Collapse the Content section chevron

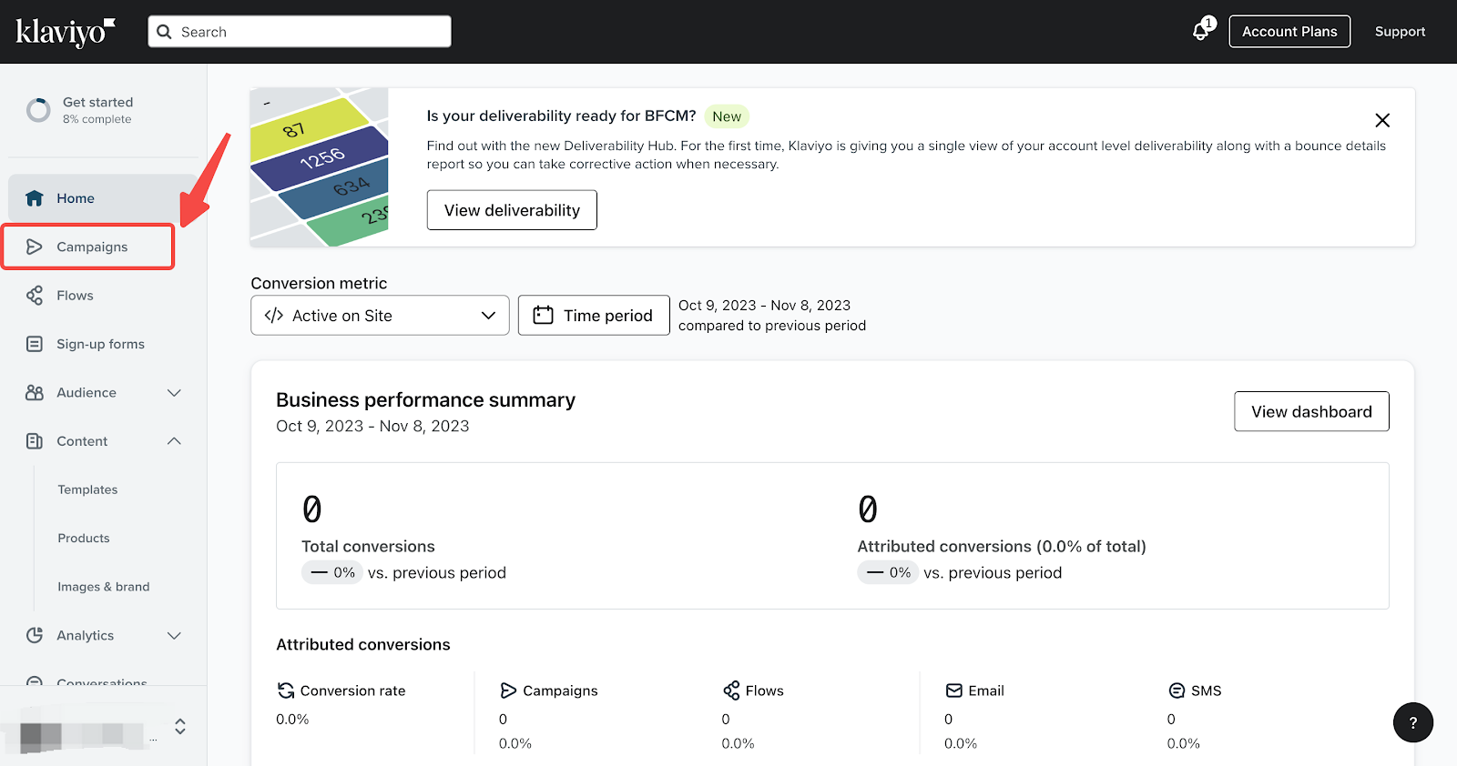174,441
